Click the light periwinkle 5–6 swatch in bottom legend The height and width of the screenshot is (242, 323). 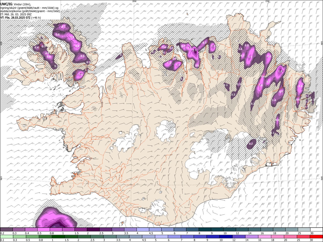click(161, 237)
